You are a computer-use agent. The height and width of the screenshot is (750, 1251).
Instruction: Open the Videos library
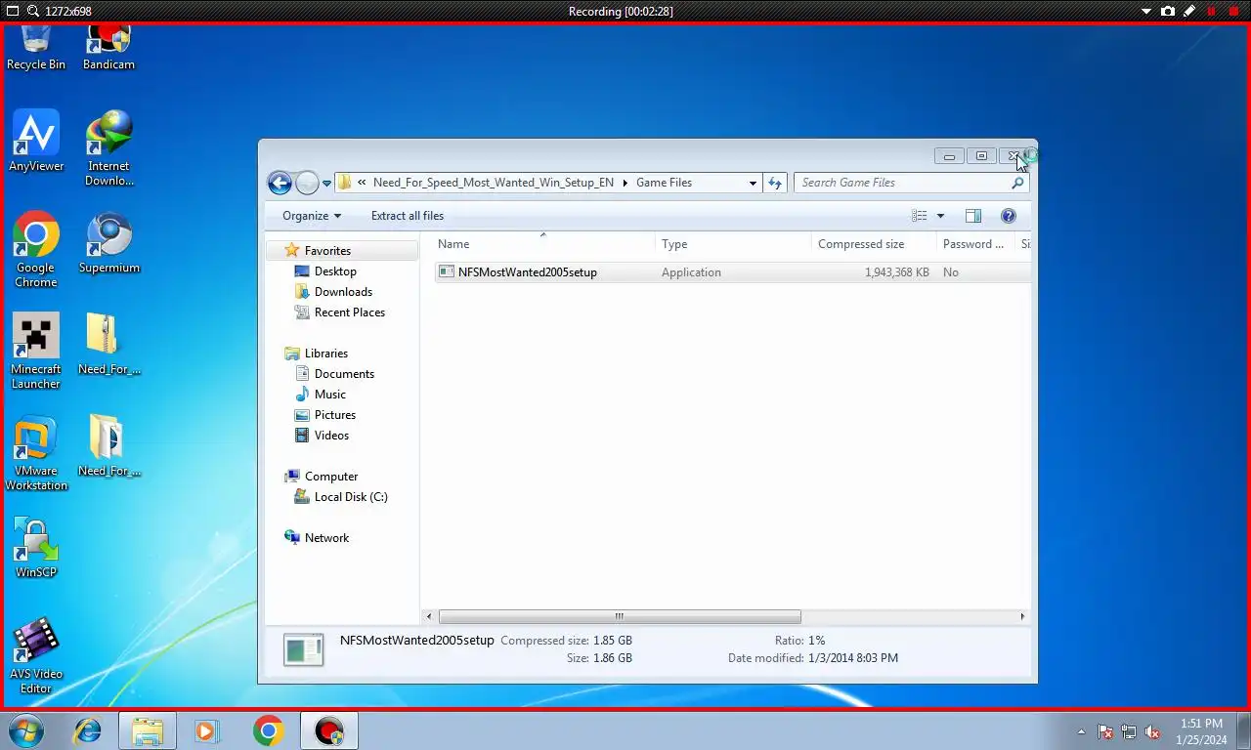click(331, 436)
